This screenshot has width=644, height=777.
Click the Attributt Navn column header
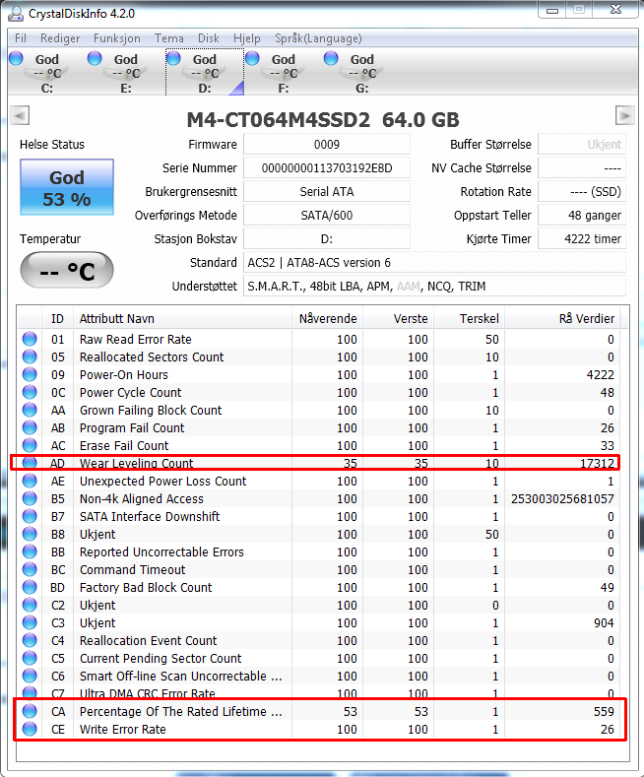click(182, 319)
